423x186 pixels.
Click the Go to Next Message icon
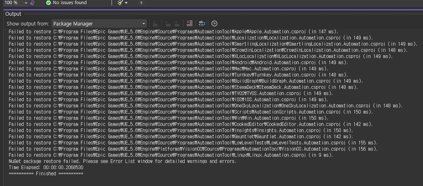coord(176,23)
